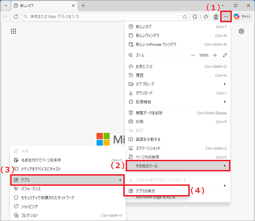Open the tab actions chevron menu
Image resolution: width=255 pixels, height=221 pixels.
tap(6, 6)
